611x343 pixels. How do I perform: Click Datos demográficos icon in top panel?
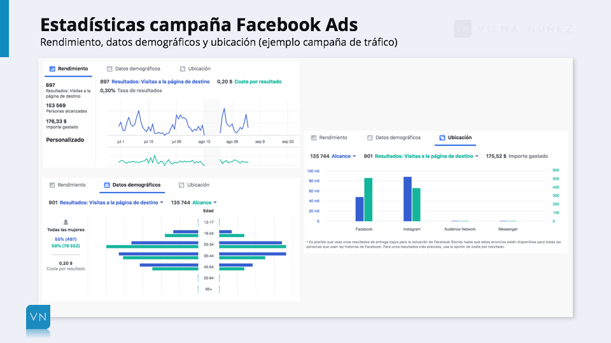pos(109,69)
